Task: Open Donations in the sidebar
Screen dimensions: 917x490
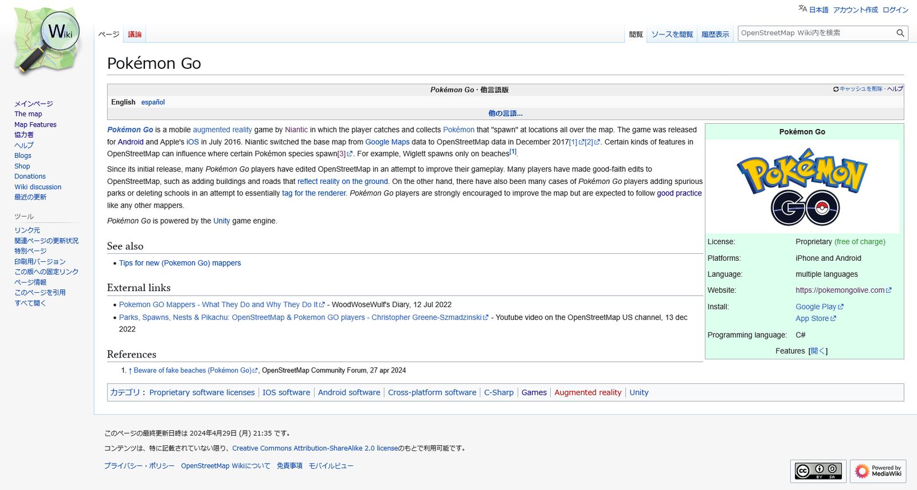Action: pyautogui.click(x=30, y=177)
